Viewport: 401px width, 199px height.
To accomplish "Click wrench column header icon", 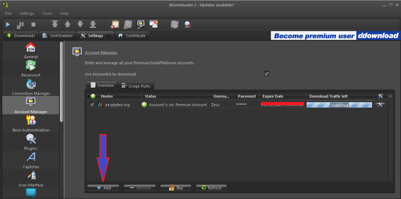I will tap(380, 96).
